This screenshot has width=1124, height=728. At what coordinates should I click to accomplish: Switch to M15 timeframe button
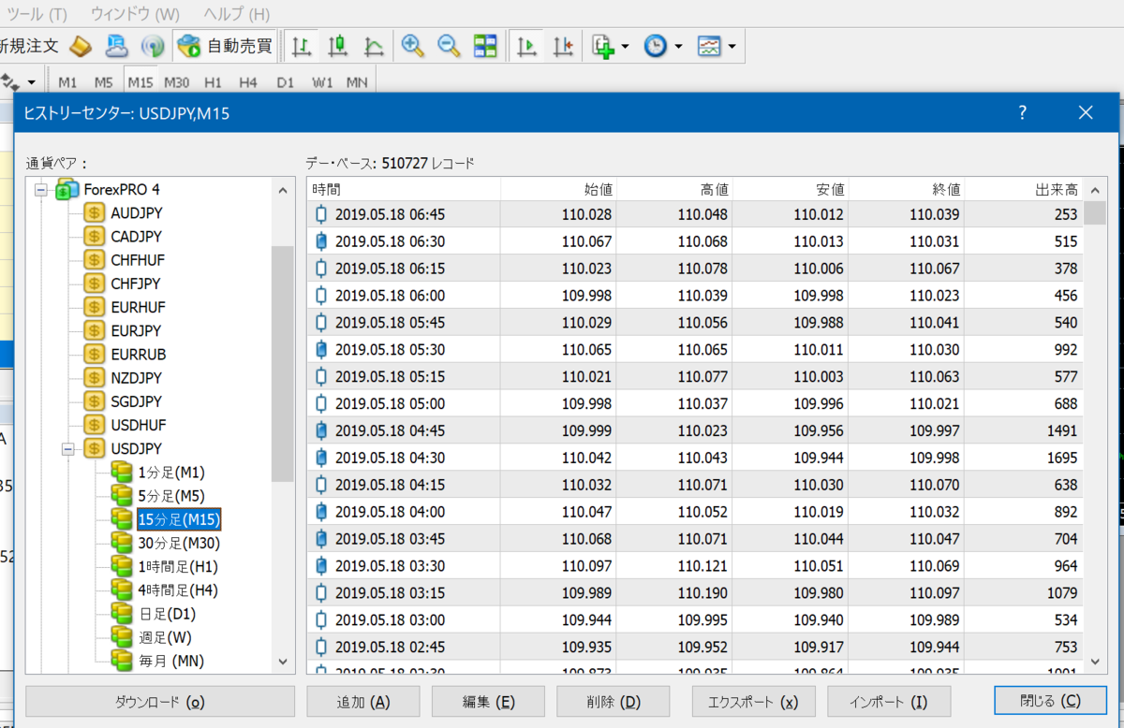[x=140, y=82]
